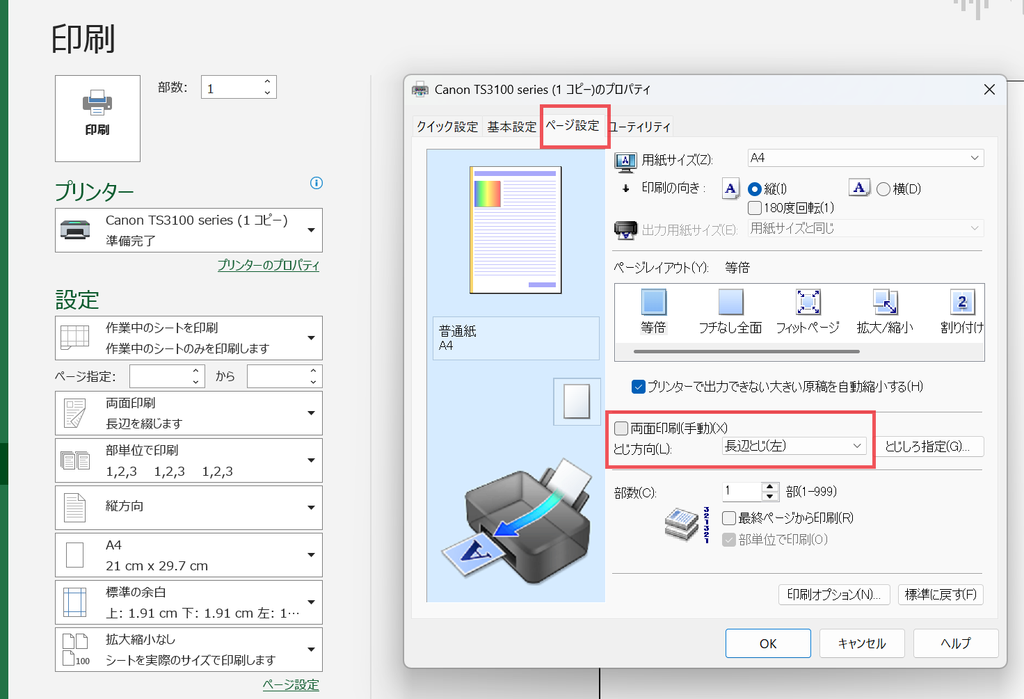Click the blank page stapling preview icon
Viewport: 1024px width, 699px height.
click(577, 401)
